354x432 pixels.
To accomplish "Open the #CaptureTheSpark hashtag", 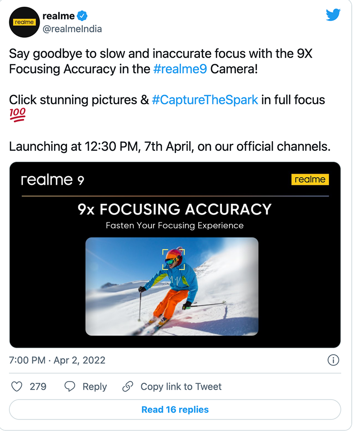I will tap(205, 100).
